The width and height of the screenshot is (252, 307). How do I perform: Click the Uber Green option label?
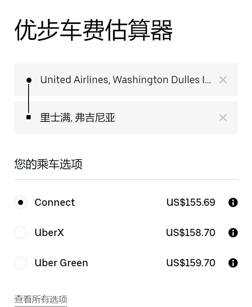coord(61,263)
